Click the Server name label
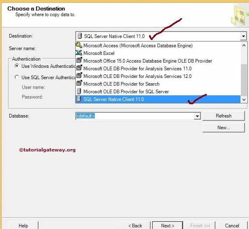 tap(22, 48)
